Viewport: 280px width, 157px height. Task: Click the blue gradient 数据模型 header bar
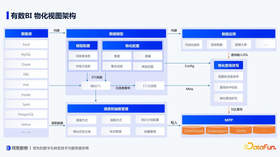[116, 33]
